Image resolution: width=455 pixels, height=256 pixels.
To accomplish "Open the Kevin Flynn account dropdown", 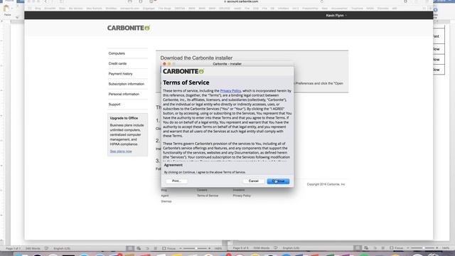I will 336,16.
